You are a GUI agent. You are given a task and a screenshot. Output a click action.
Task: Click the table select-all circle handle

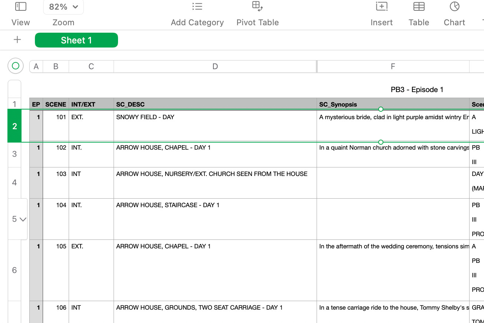[15, 66]
